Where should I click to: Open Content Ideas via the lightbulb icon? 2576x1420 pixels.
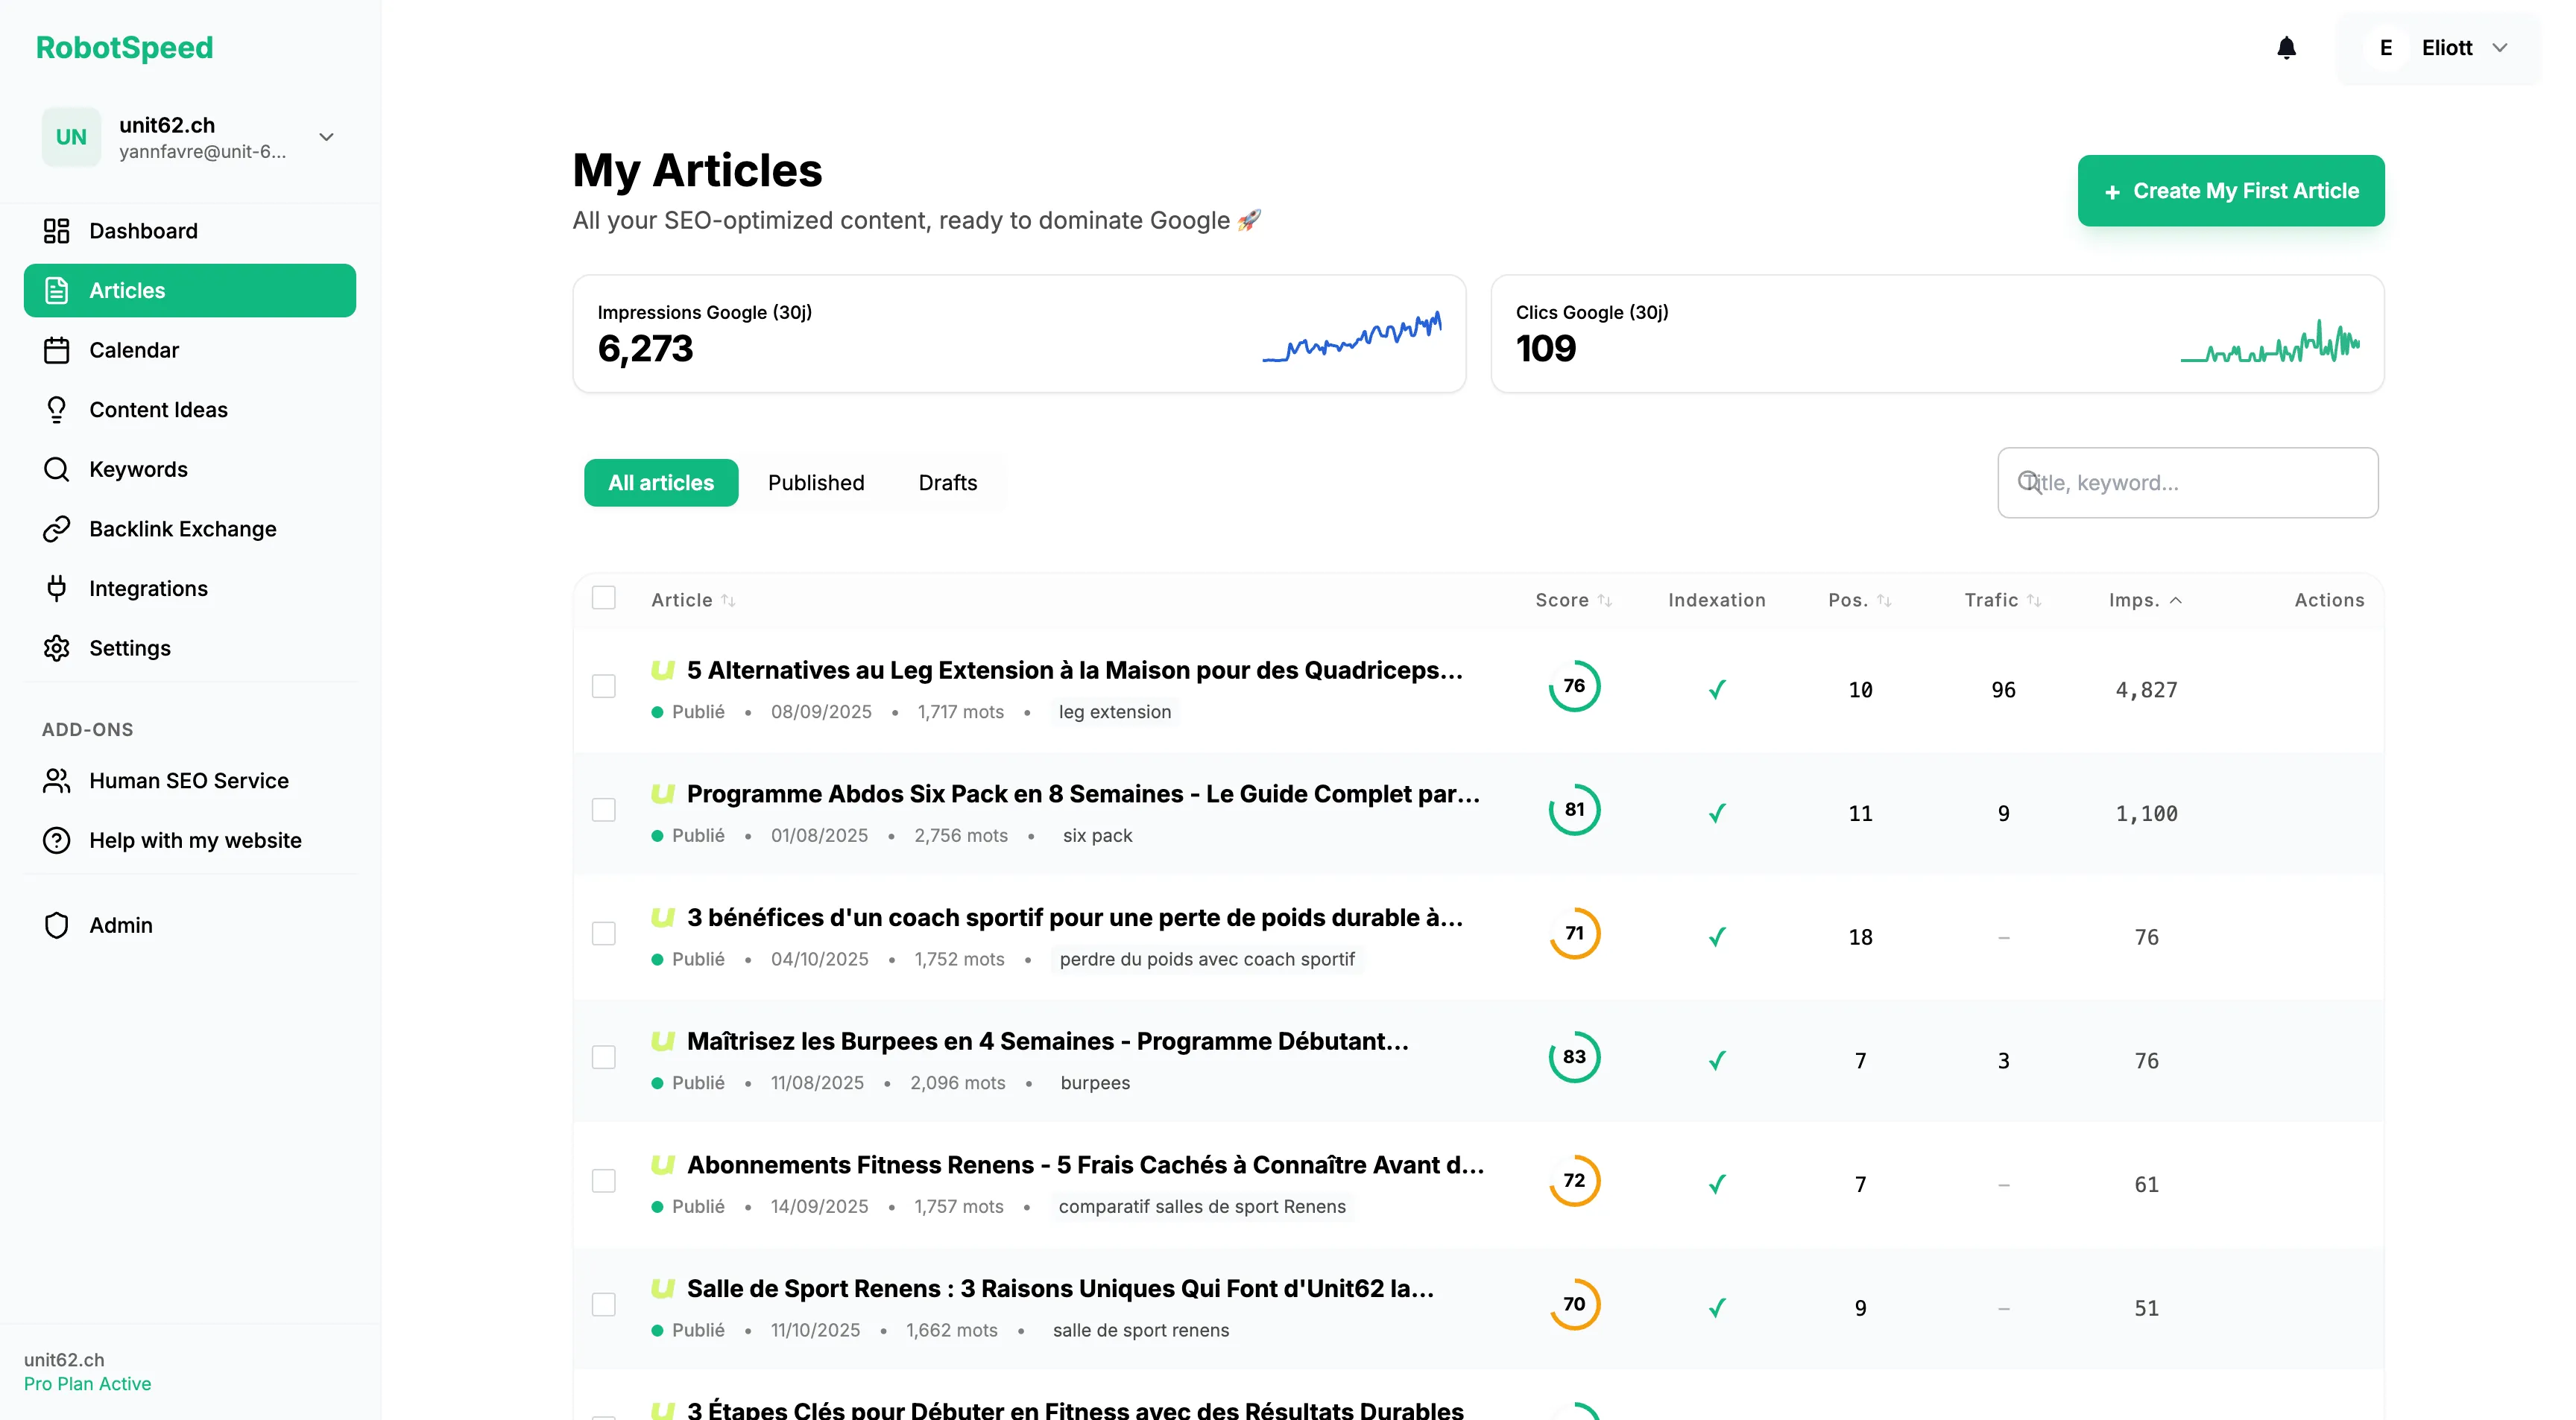(x=56, y=410)
